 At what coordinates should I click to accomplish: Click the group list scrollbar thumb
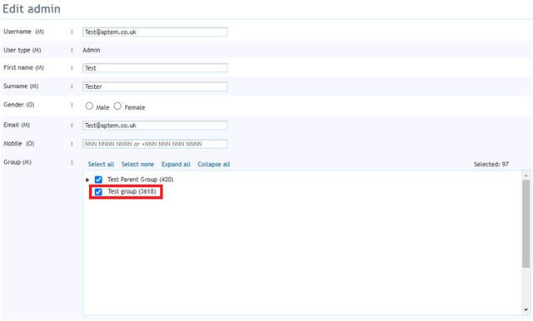pyautogui.click(x=526, y=224)
